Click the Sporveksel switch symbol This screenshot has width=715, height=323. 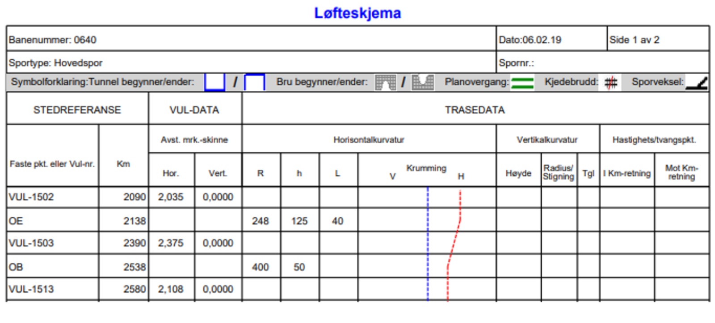[697, 83]
